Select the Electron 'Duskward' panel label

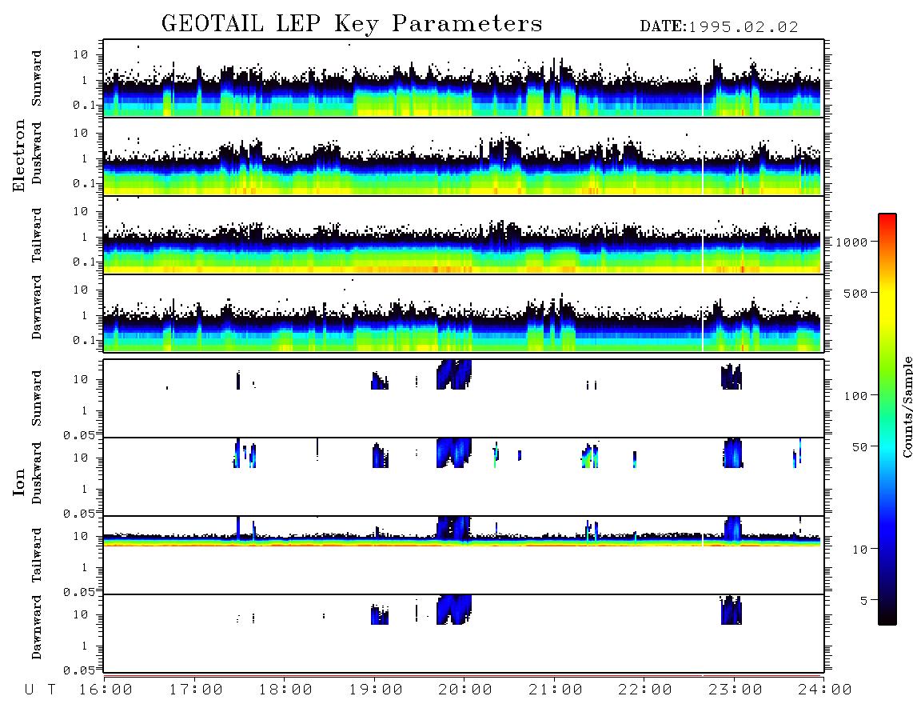pyautogui.click(x=37, y=153)
